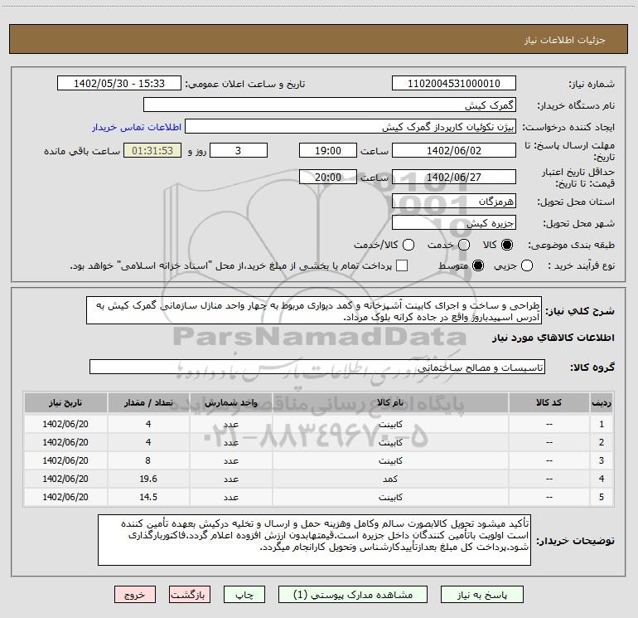Open the اطلاعات تماس خریدار link

click(137, 127)
